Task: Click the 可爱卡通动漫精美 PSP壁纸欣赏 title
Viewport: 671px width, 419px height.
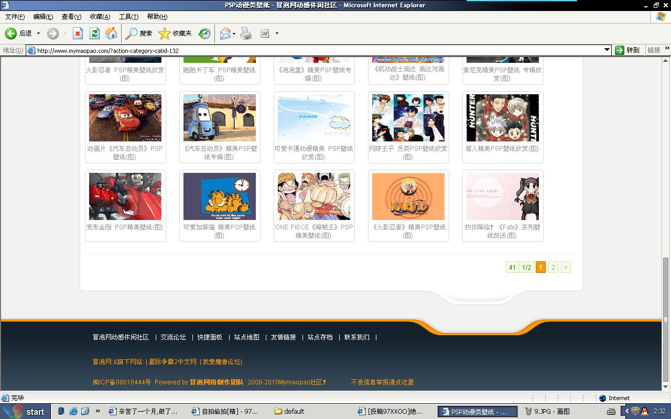Action: point(314,152)
